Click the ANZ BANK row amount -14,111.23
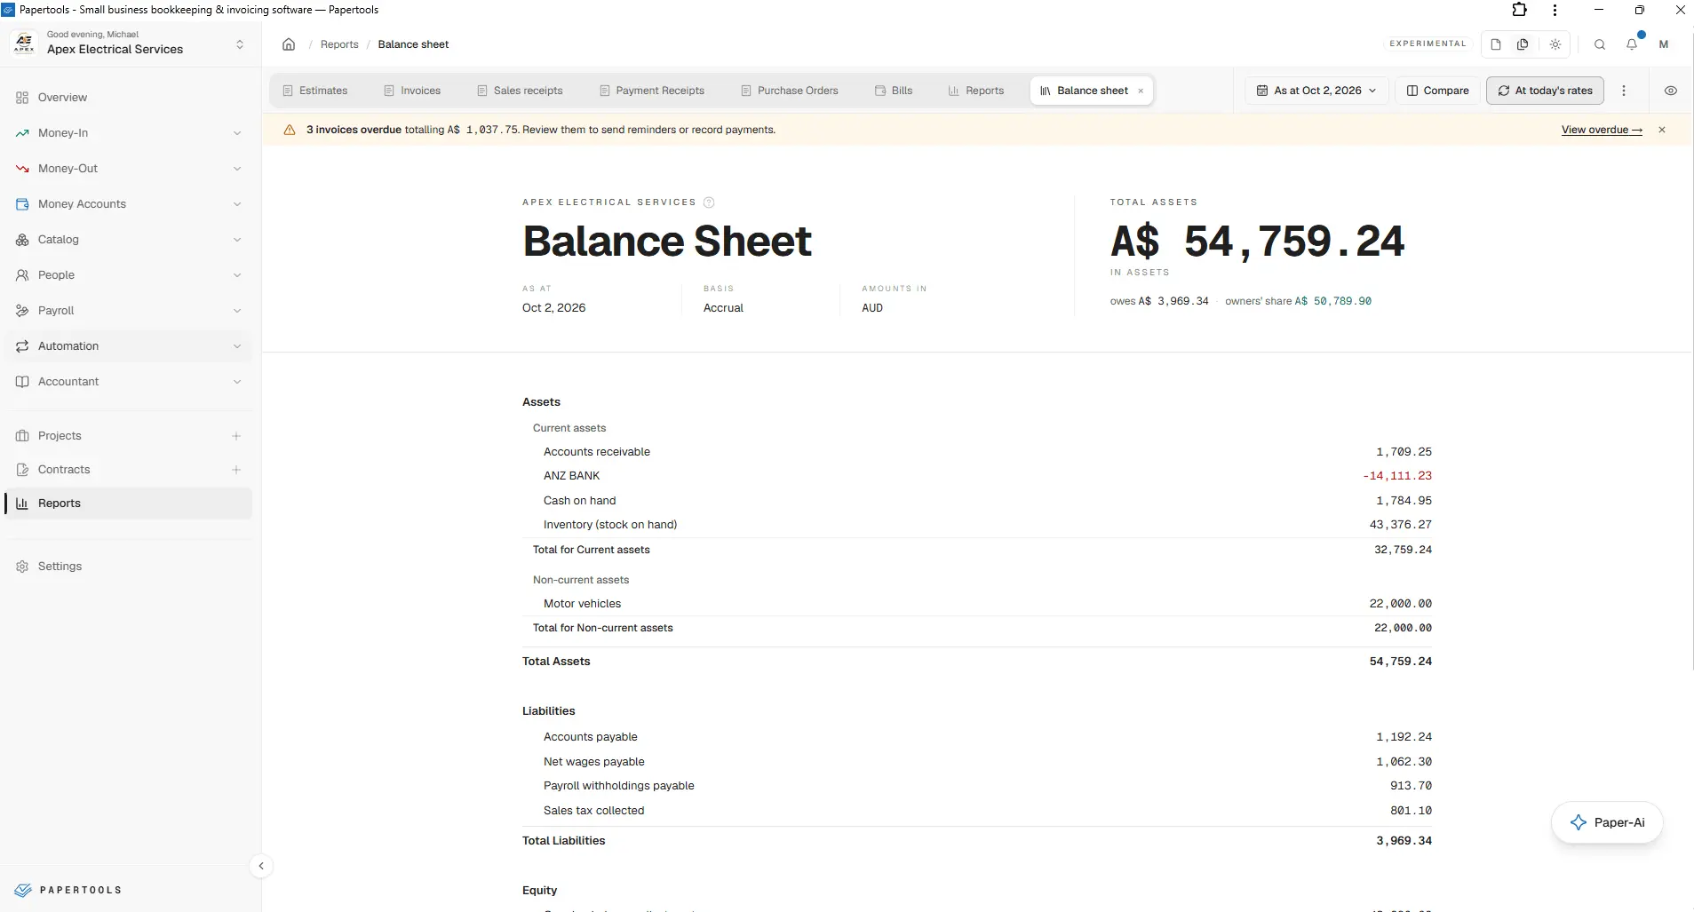The image size is (1694, 912). pyautogui.click(x=1396, y=476)
